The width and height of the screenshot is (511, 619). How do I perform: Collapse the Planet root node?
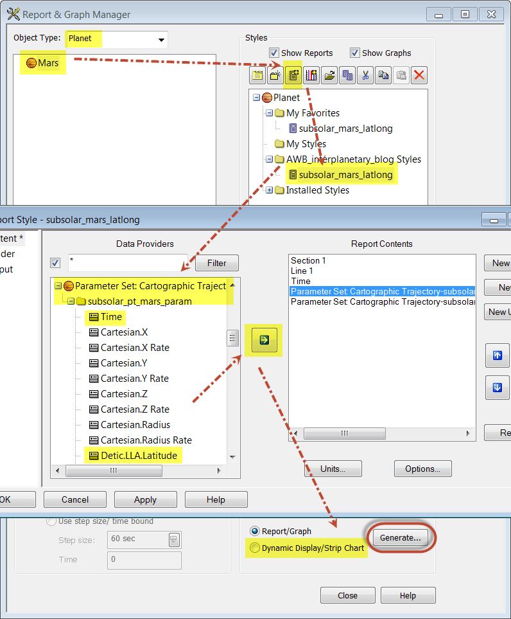pos(257,97)
